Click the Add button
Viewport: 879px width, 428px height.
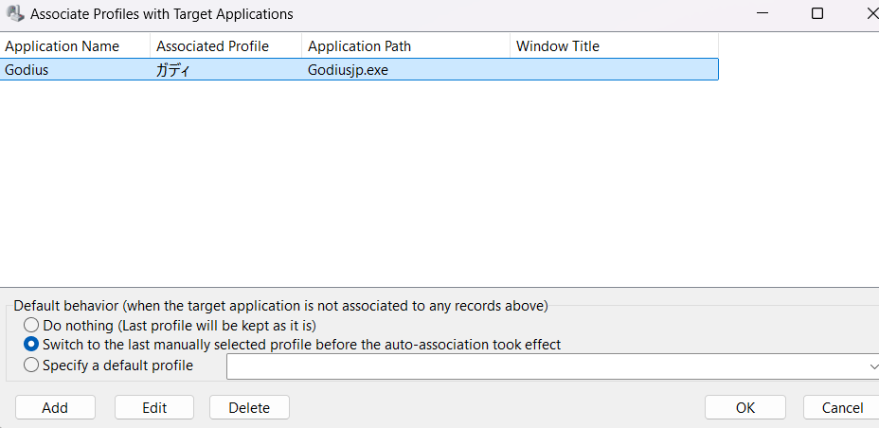(55, 407)
